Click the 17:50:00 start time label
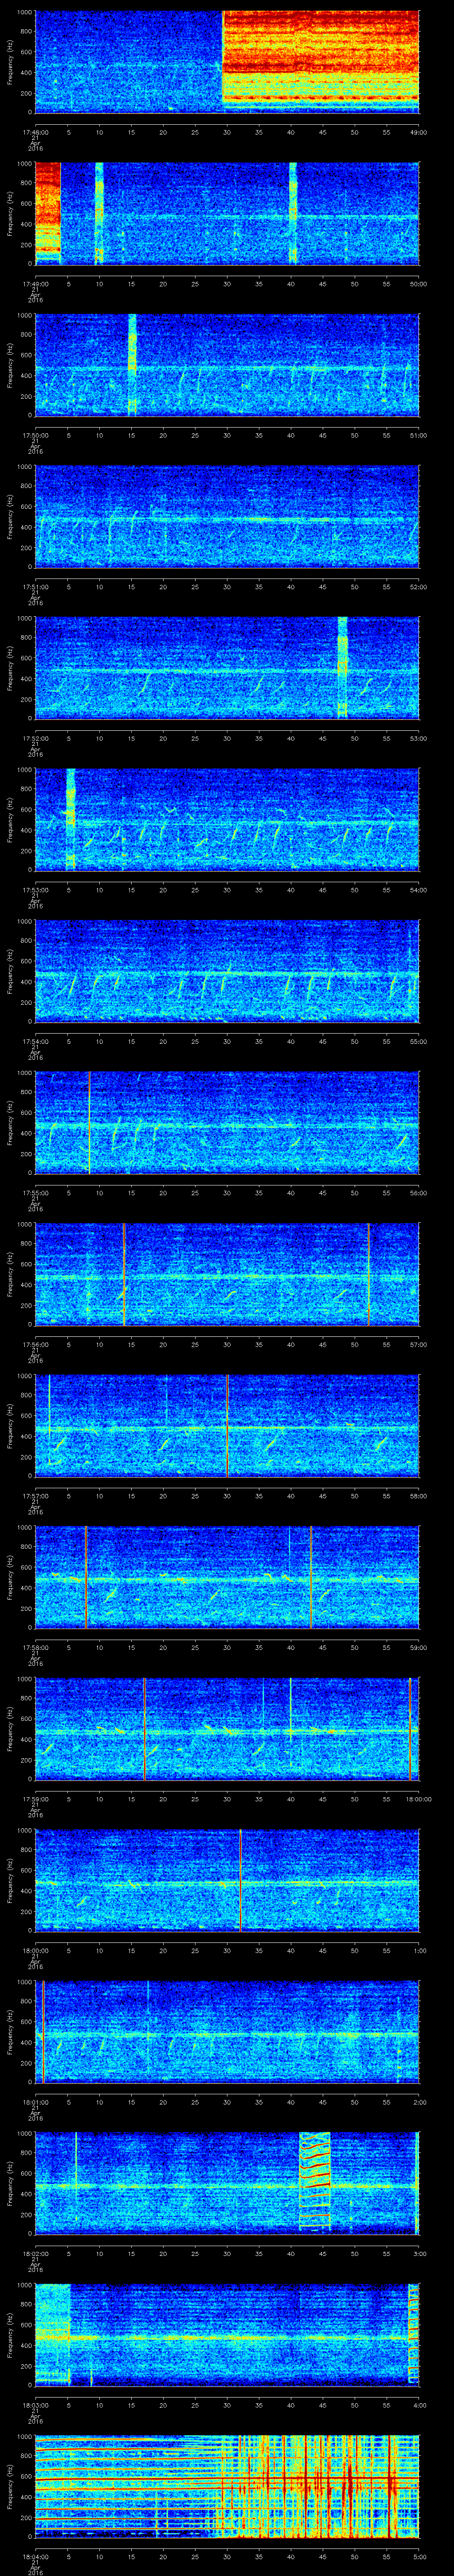 (35, 435)
